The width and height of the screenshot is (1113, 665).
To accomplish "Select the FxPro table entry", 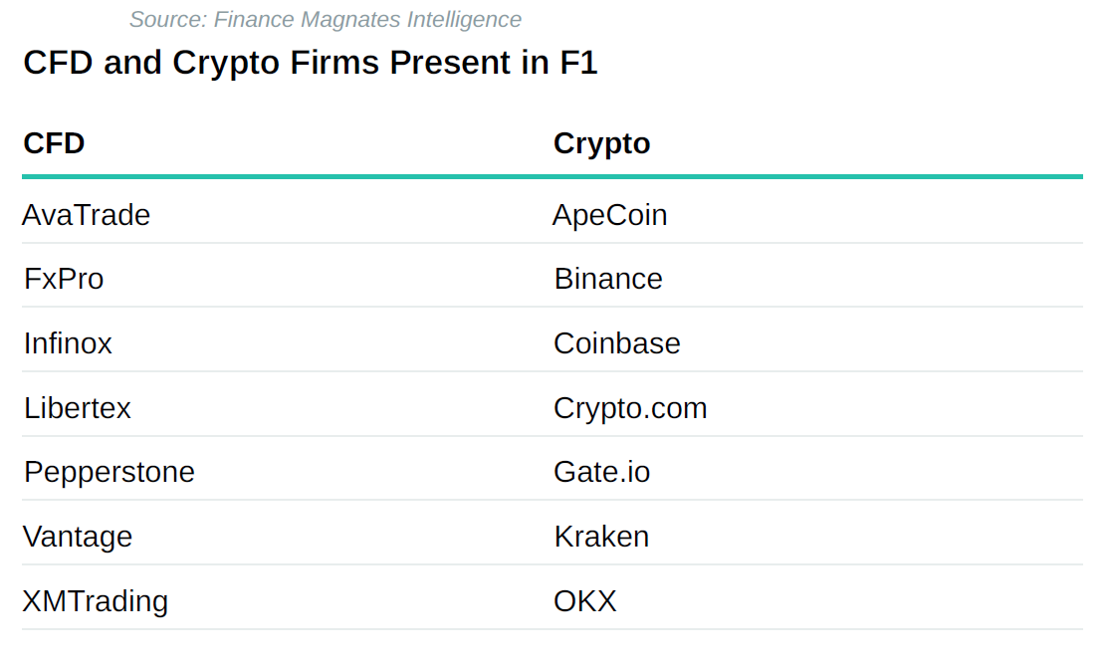I will click(64, 279).
